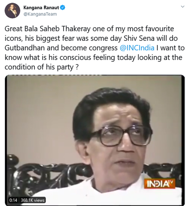
Task: Click the blue verified badge
Action: [x=63, y=8]
